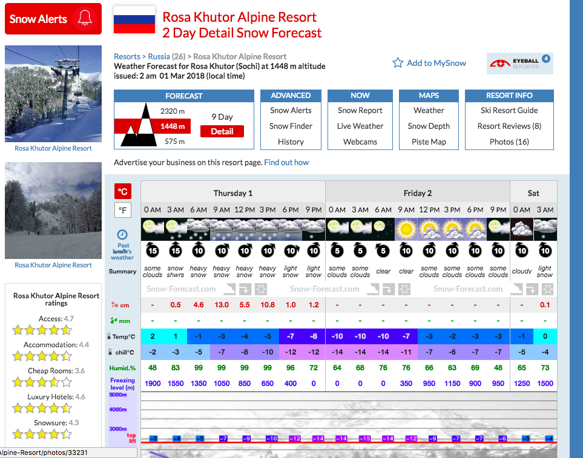Open Photos (16)
The height and width of the screenshot is (458, 583).
point(509,142)
